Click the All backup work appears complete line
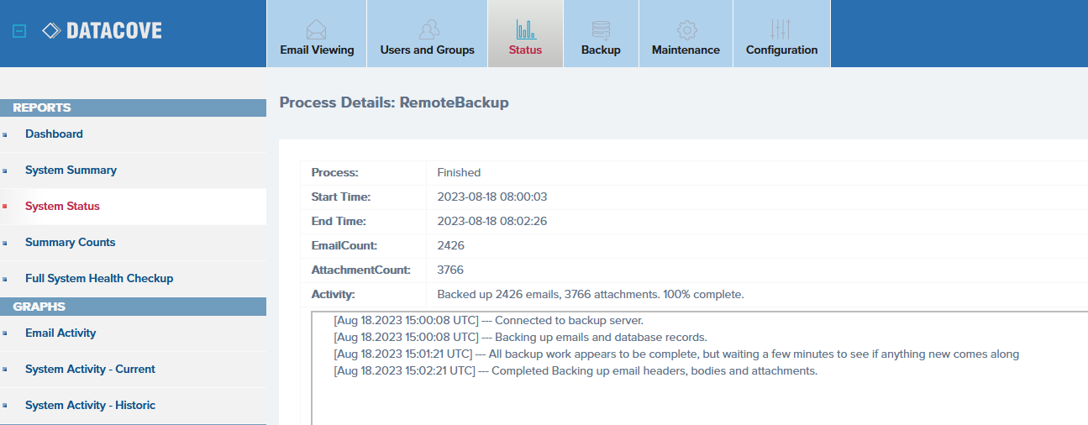 (676, 354)
